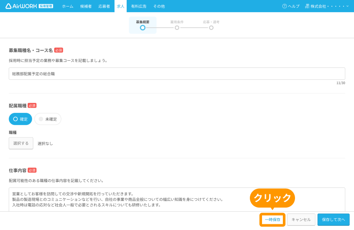Screen dimensions: 354x230
Task: Click the 仕事内容 text area
Action: pos(177,200)
